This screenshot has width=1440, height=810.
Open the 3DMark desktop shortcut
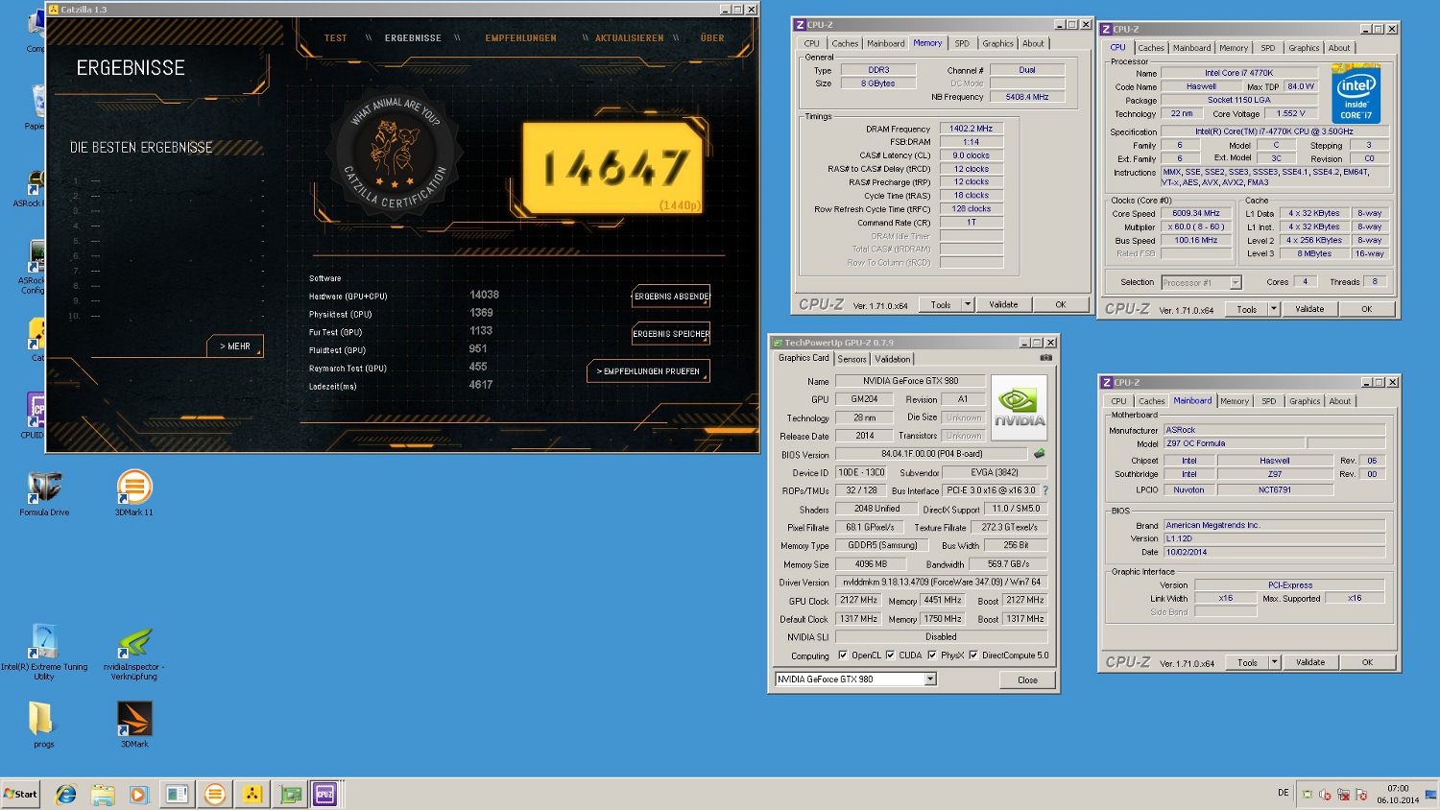pyautogui.click(x=134, y=725)
